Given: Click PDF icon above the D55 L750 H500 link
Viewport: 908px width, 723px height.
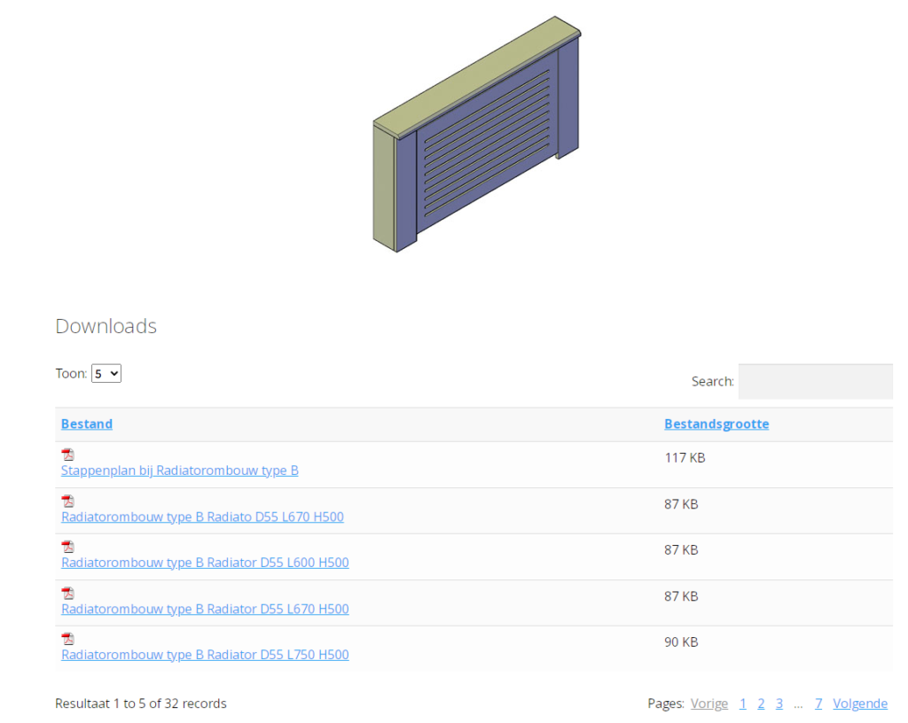Looking at the screenshot, I should 67,639.
